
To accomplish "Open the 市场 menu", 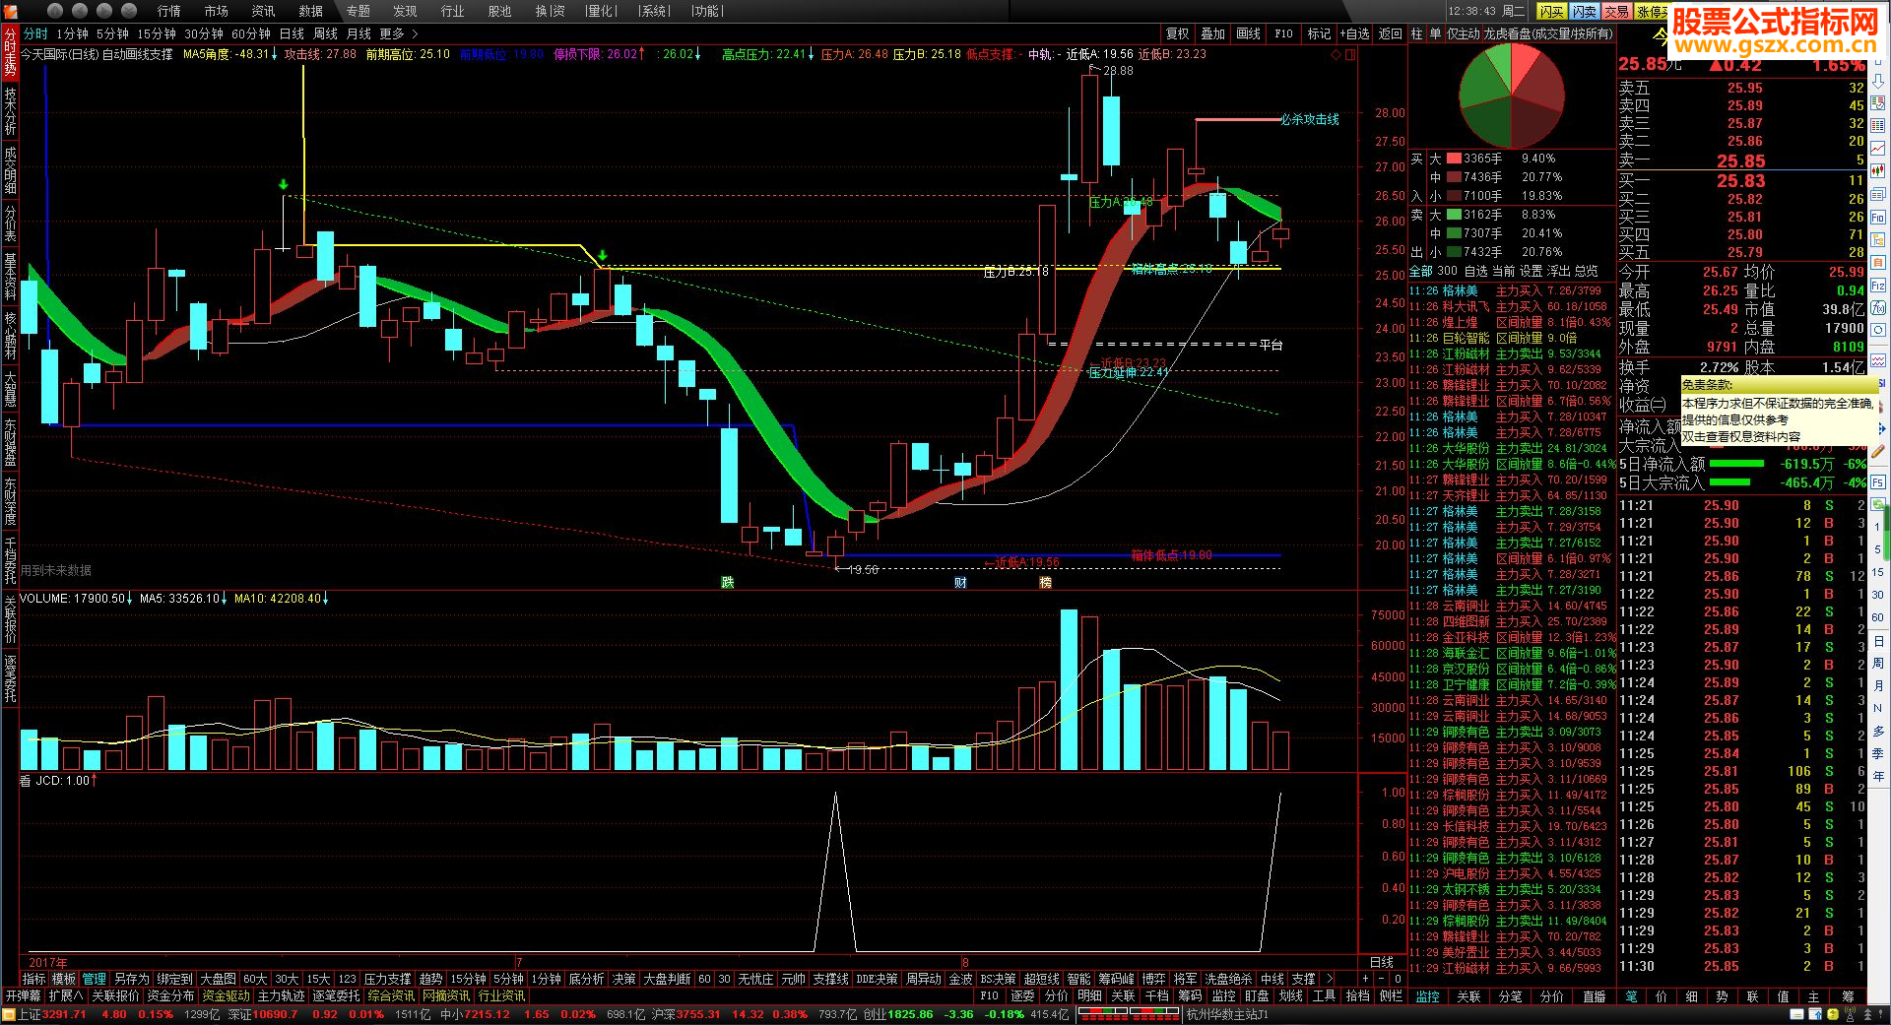I will coord(217,11).
